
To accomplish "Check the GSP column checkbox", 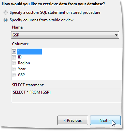I will [x=14, y=75].
